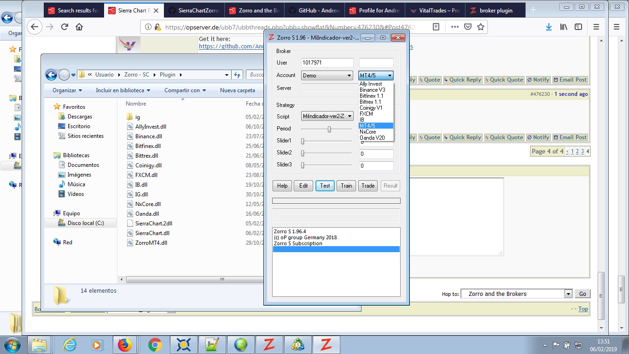Sort files by the Nombre column header
The width and height of the screenshot is (629, 354).
point(136,104)
